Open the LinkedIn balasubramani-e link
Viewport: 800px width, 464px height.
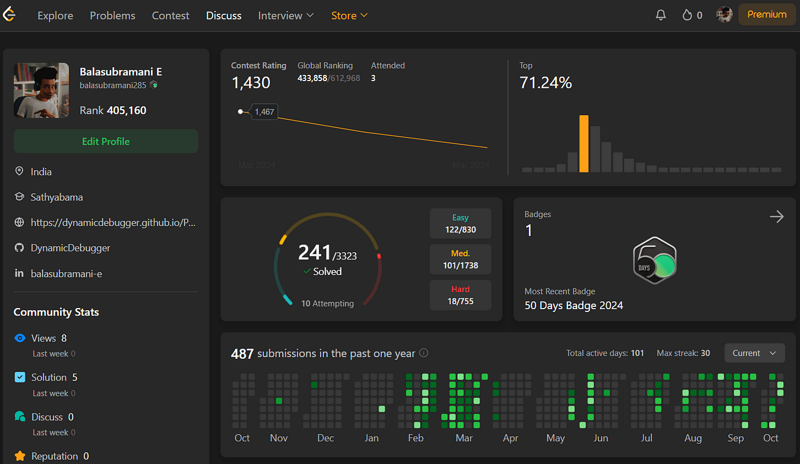click(x=66, y=274)
